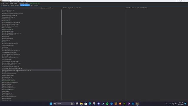Select EquipParamAccessory row
The width and height of the screenshot is (188, 106).
click(x=9, y=81)
